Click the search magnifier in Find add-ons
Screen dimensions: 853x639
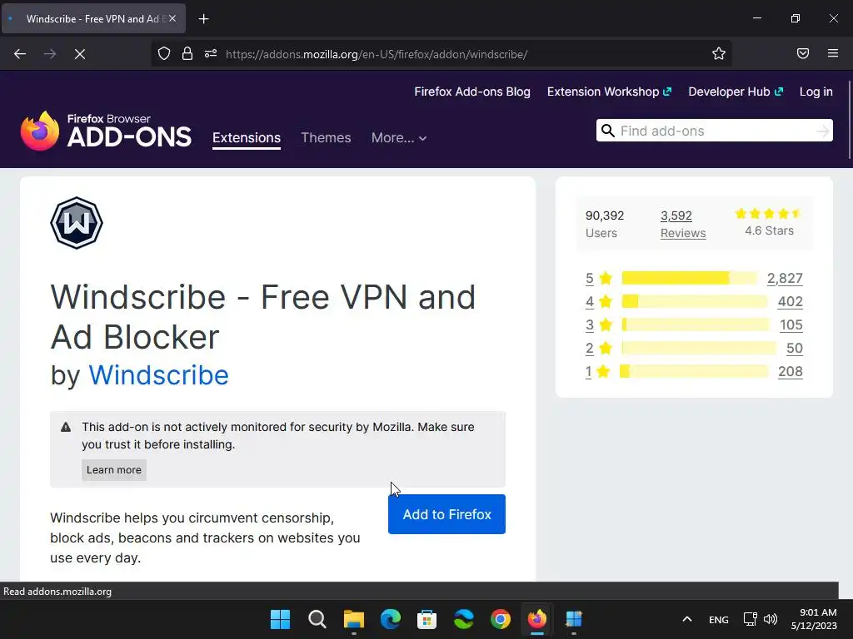tap(607, 131)
